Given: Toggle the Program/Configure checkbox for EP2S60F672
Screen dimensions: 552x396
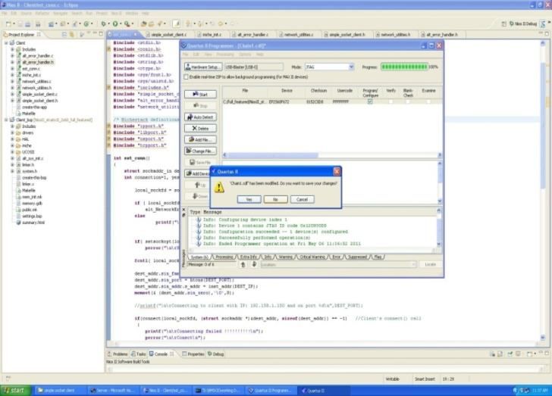Looking at the screenshot, I should tap(370, 101).
